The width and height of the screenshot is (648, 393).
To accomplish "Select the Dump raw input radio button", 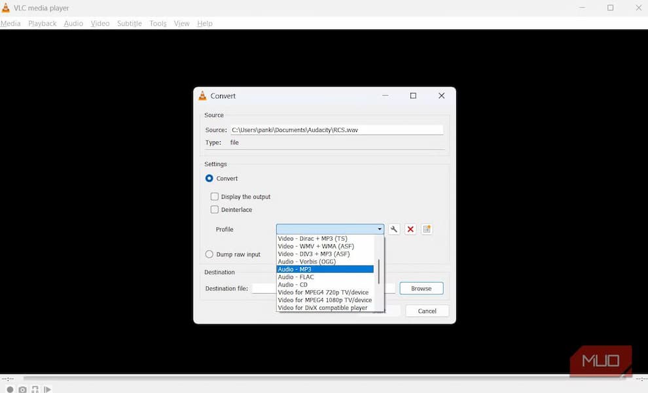I will (209, 254).
